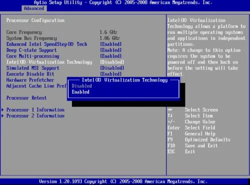Click the System Bus Frequency label

click(31, 38)
